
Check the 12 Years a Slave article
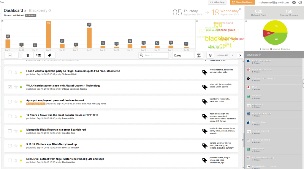tap(10, 116)
